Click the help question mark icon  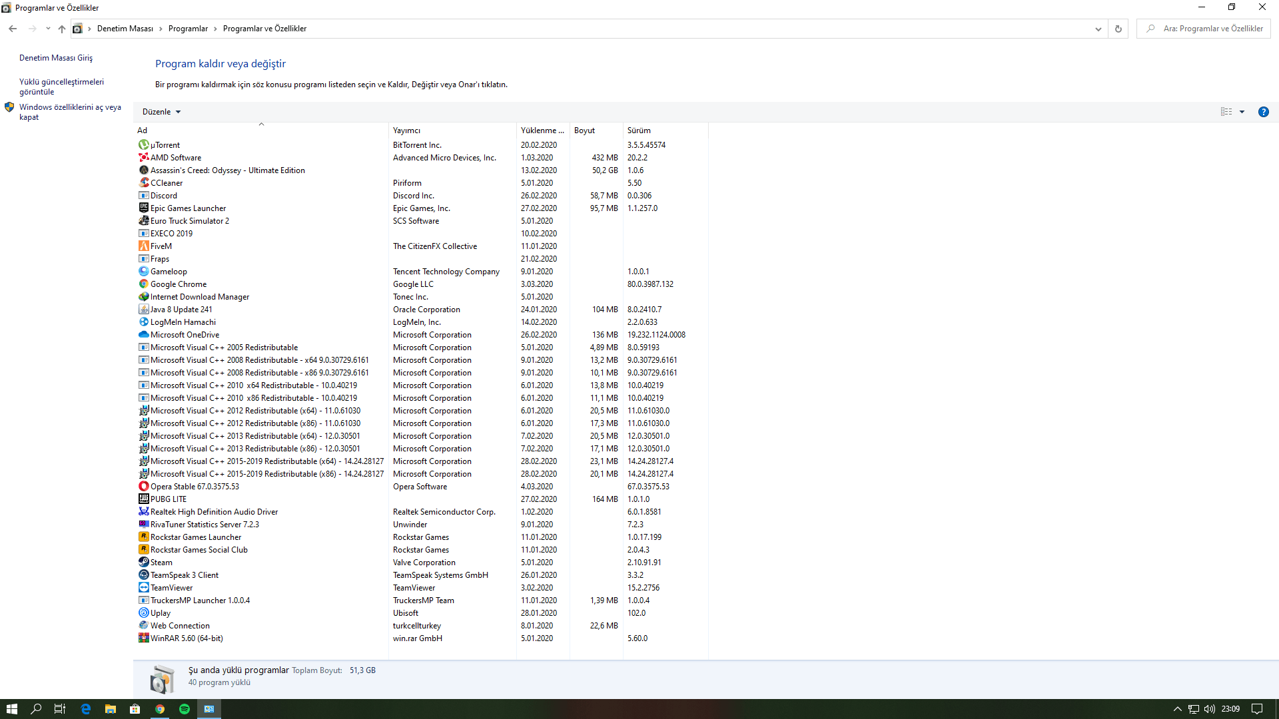point(1263,112)
